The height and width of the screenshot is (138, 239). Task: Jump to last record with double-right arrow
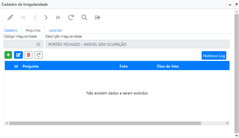(x=58, y=17)
